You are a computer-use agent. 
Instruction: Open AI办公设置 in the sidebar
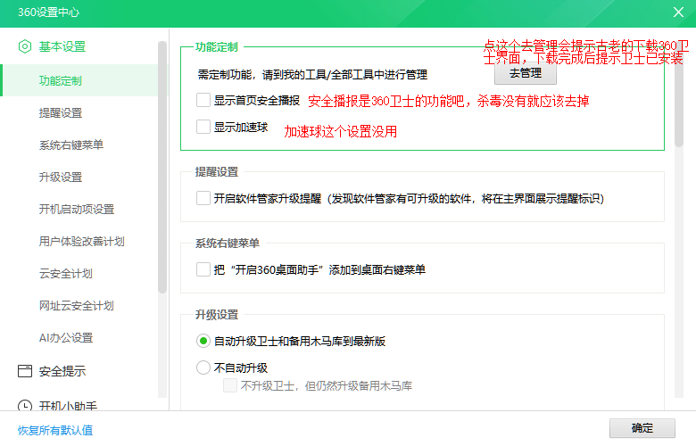(x=66, y=338)
